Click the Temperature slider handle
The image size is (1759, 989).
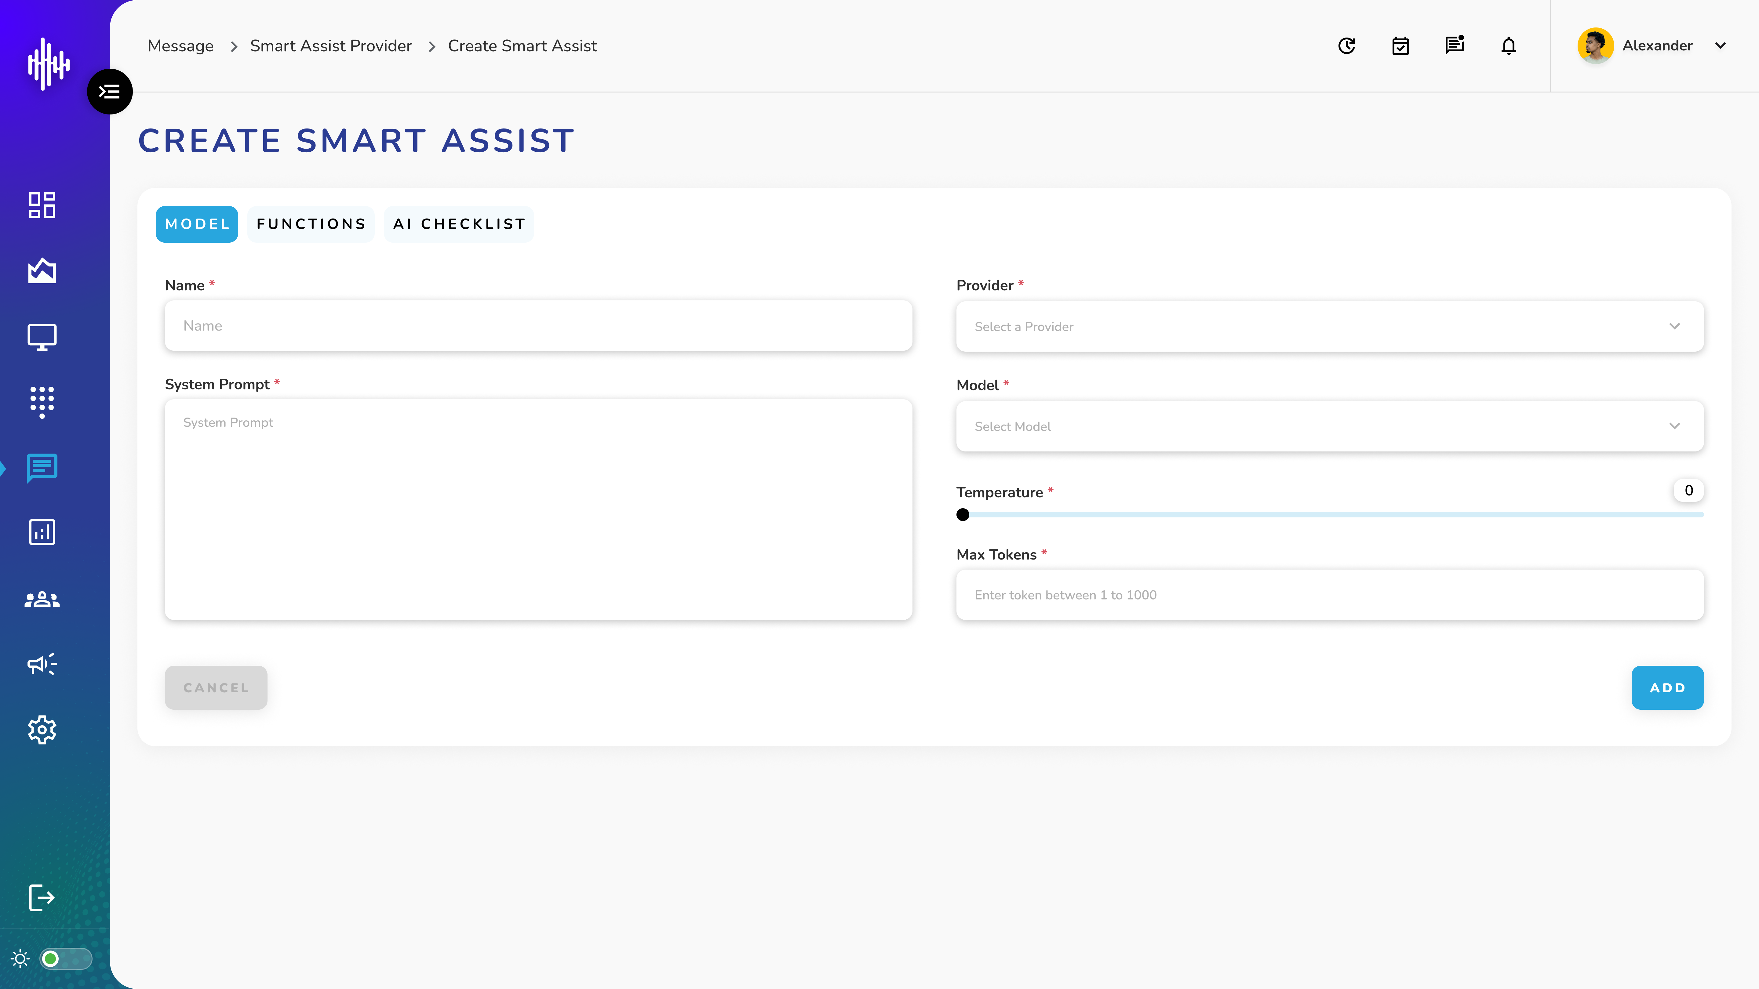(x=963, y=515)
